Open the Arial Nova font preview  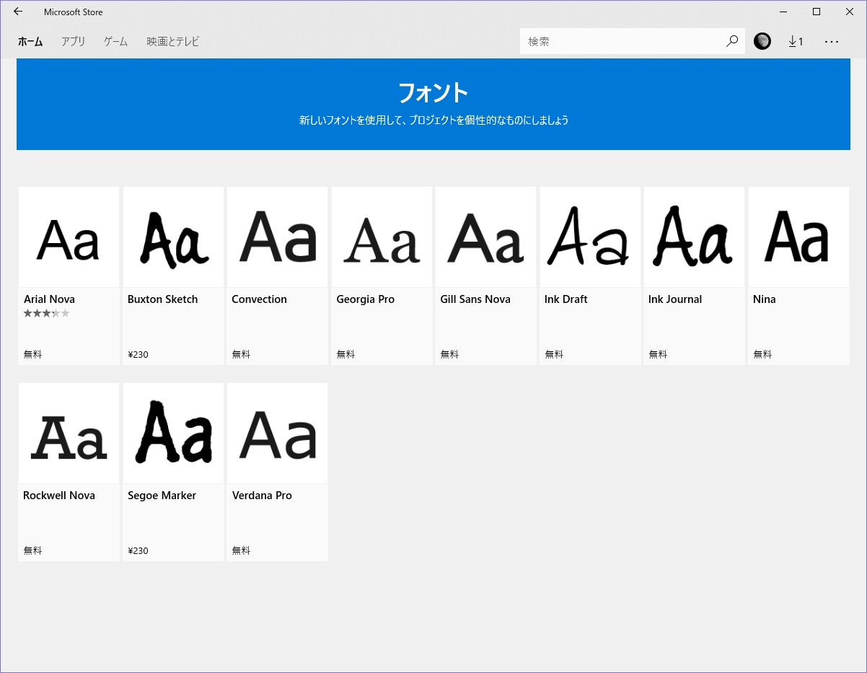[x=69, y=237]
